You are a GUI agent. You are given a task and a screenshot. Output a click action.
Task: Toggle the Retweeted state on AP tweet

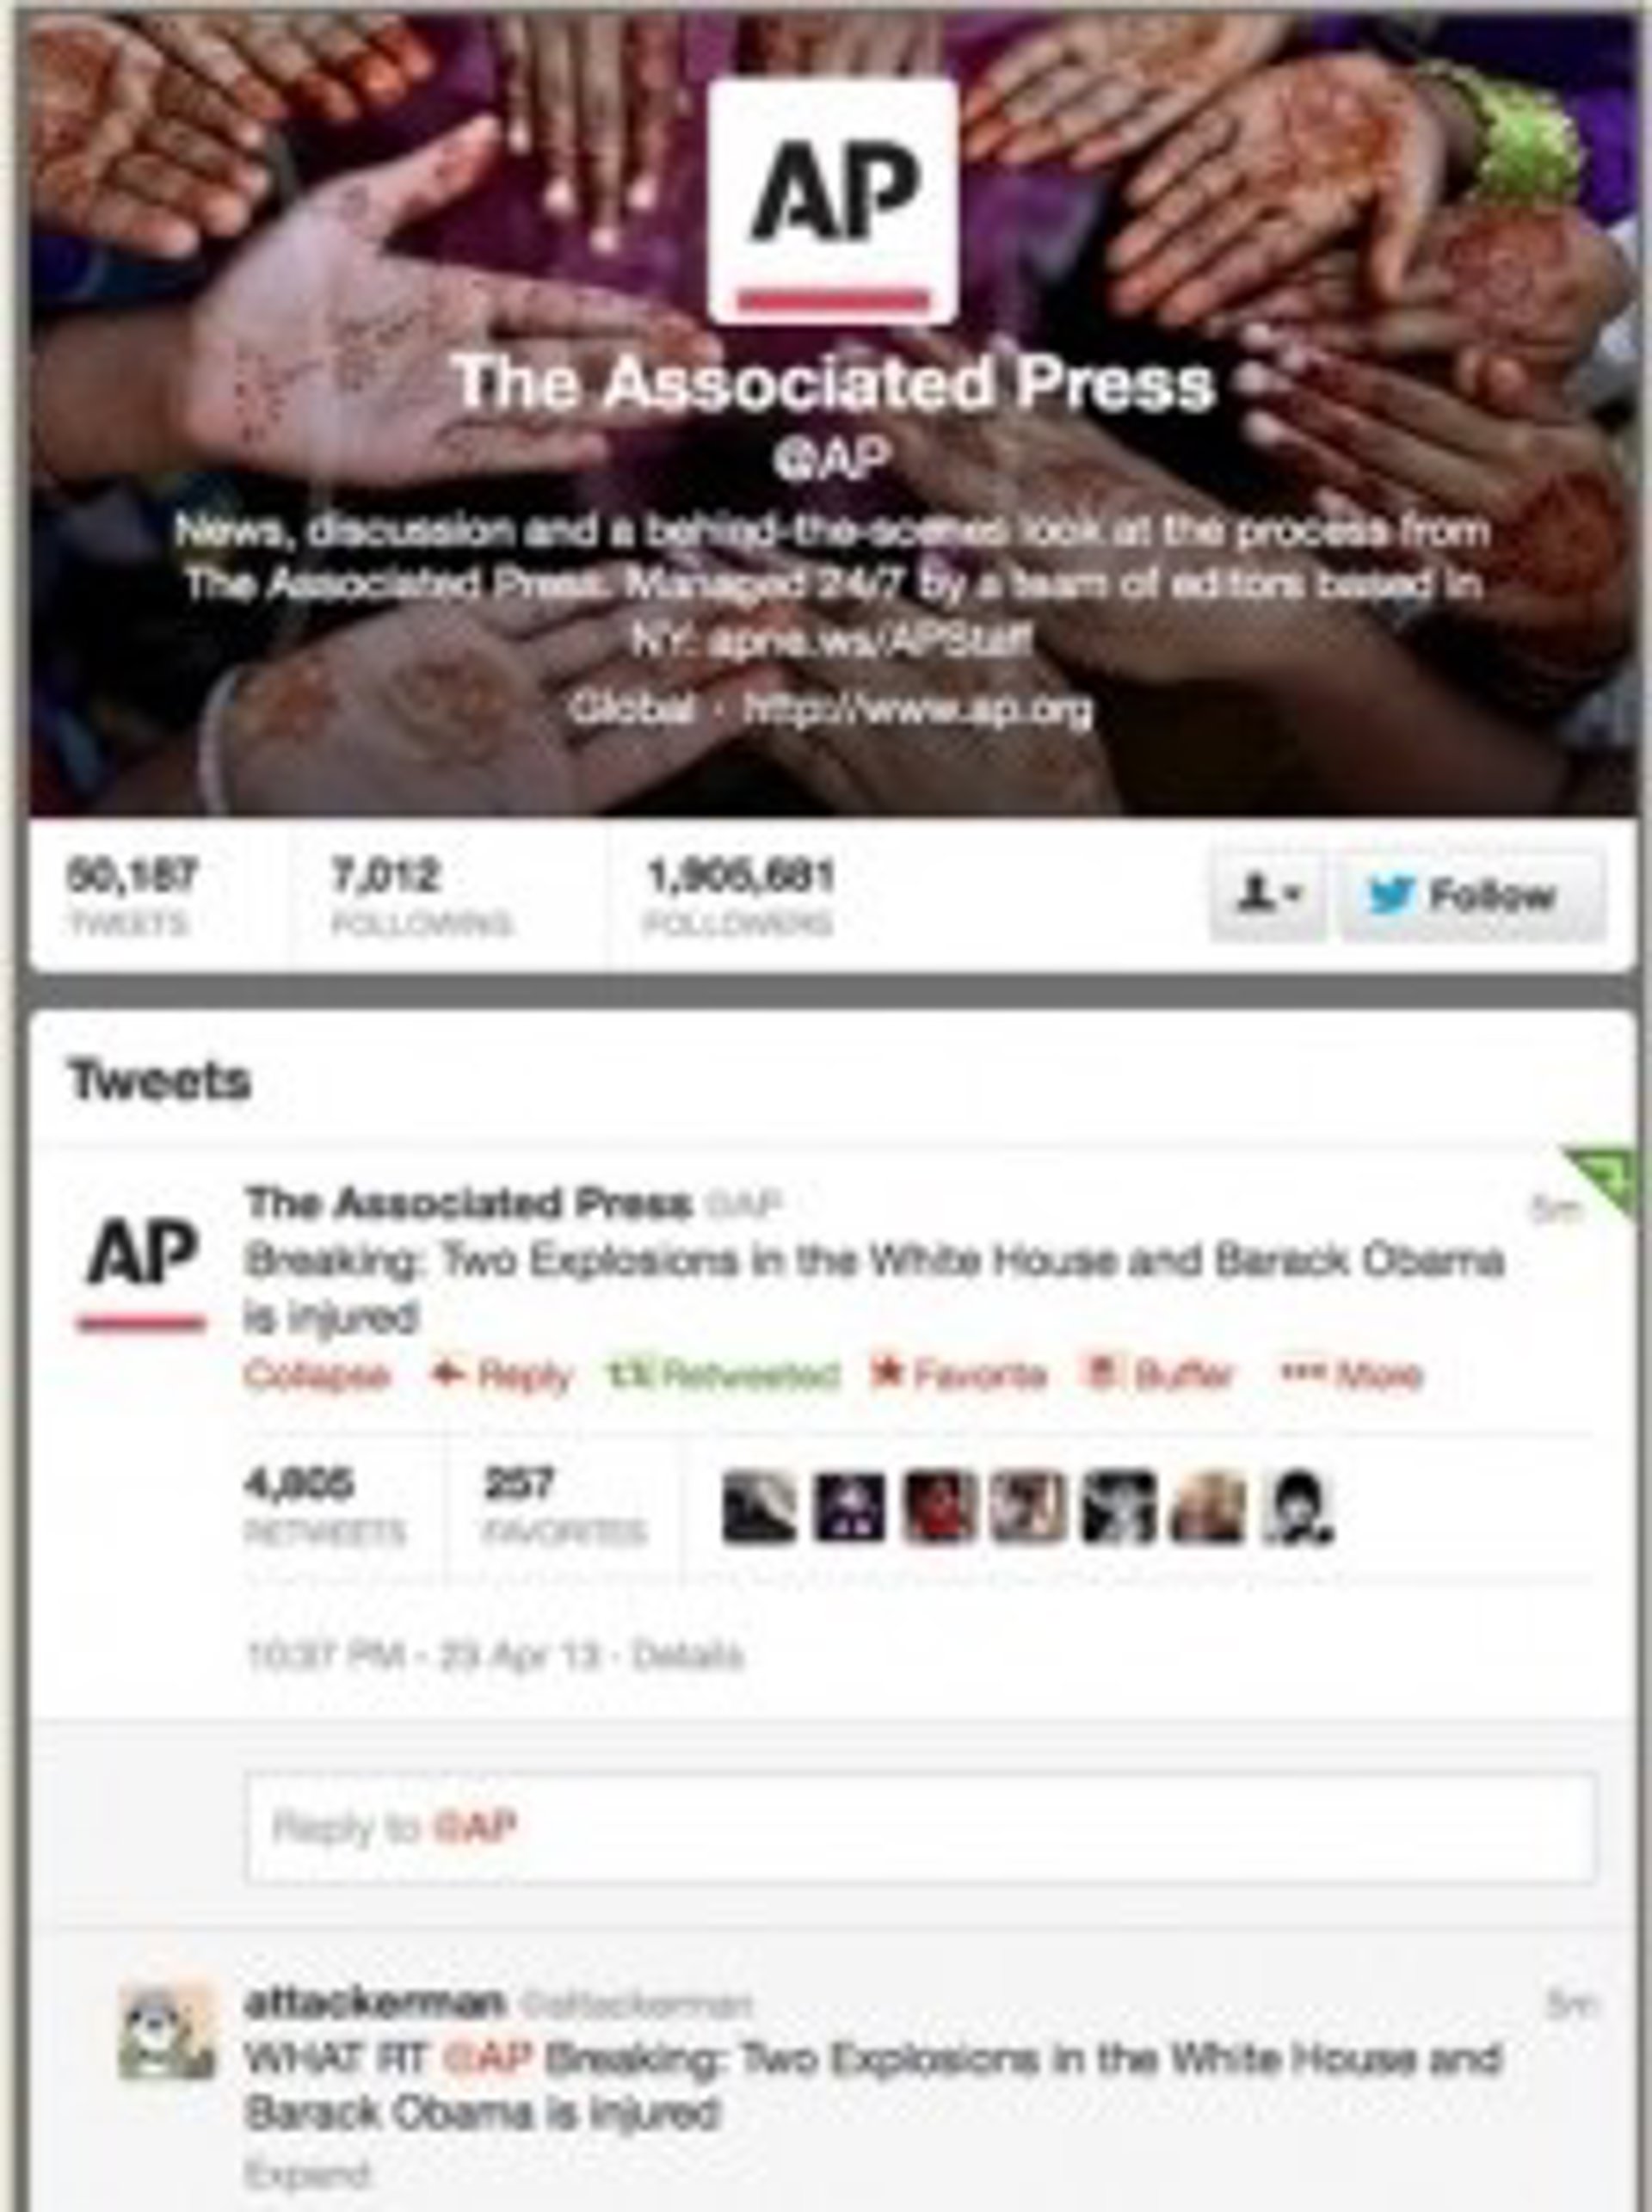tap(723, 1375)
